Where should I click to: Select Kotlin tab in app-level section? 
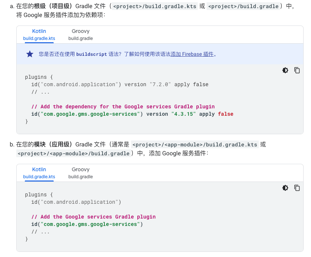(39, 173)
